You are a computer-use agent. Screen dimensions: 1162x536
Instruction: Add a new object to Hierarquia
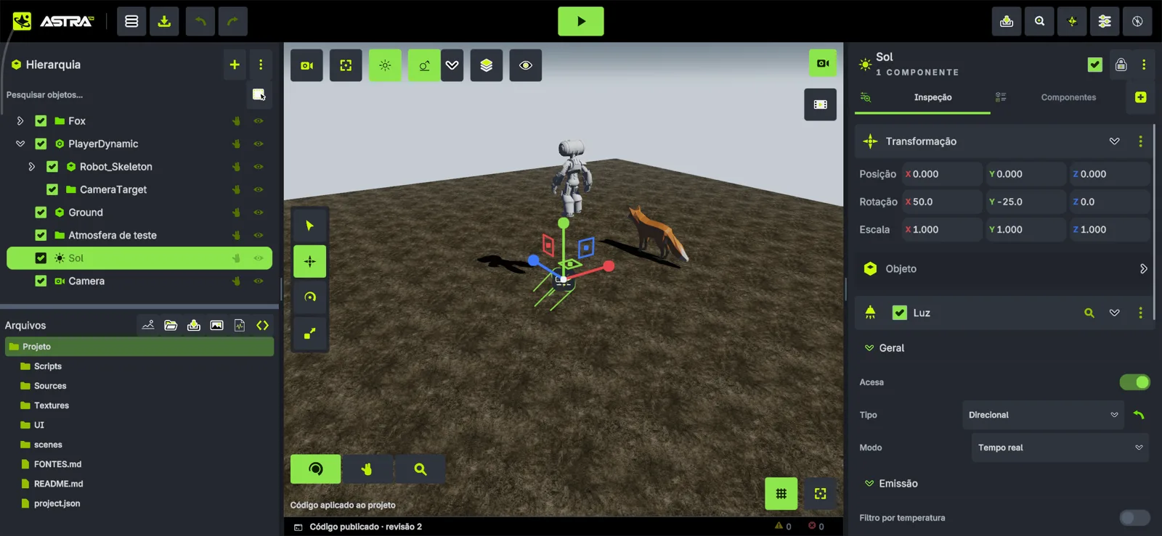(x=235, y=65)
